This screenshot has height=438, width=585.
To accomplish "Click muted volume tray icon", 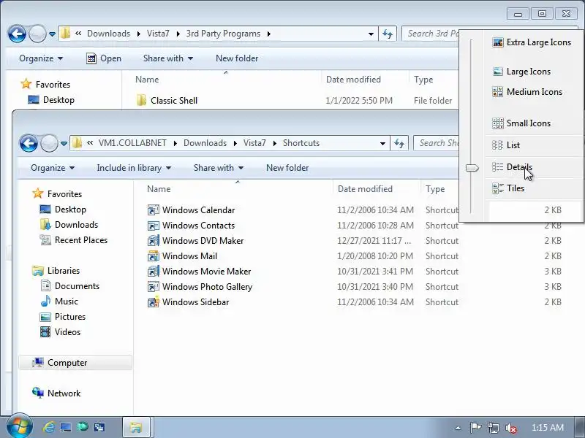I will pyautogui.click(x=510, y=428).
